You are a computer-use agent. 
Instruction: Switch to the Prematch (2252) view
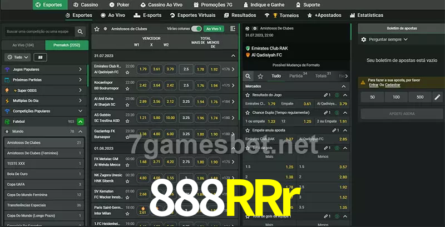point(66,45)
